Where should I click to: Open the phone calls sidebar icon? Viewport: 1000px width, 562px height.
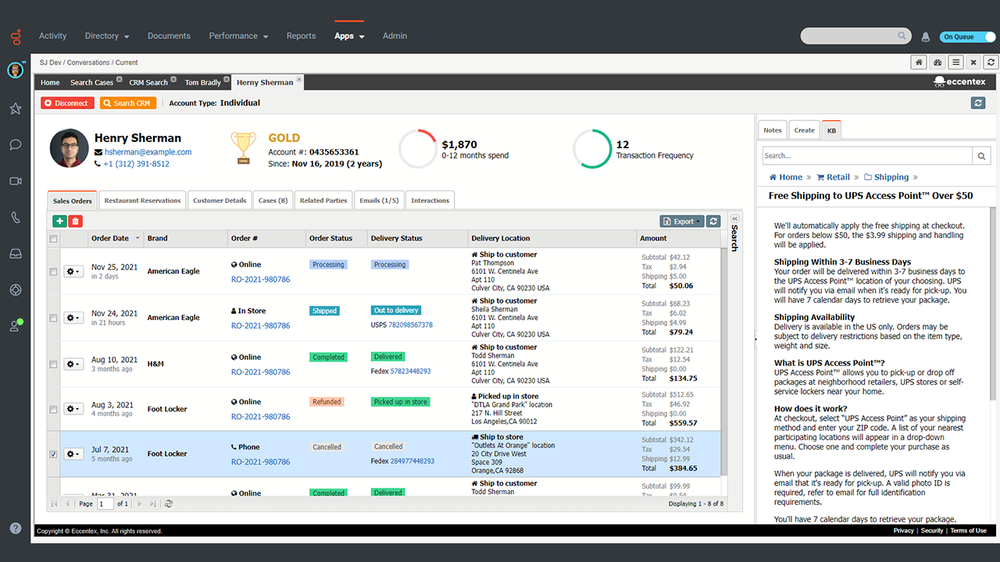(x=15, y=218)
